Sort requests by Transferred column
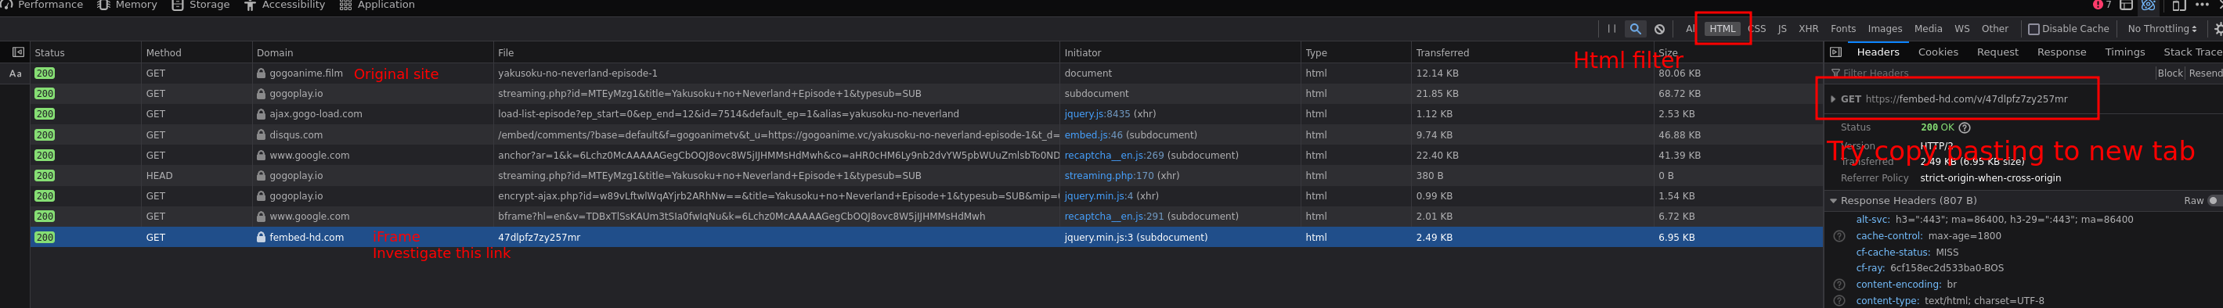 point(1532,52)
